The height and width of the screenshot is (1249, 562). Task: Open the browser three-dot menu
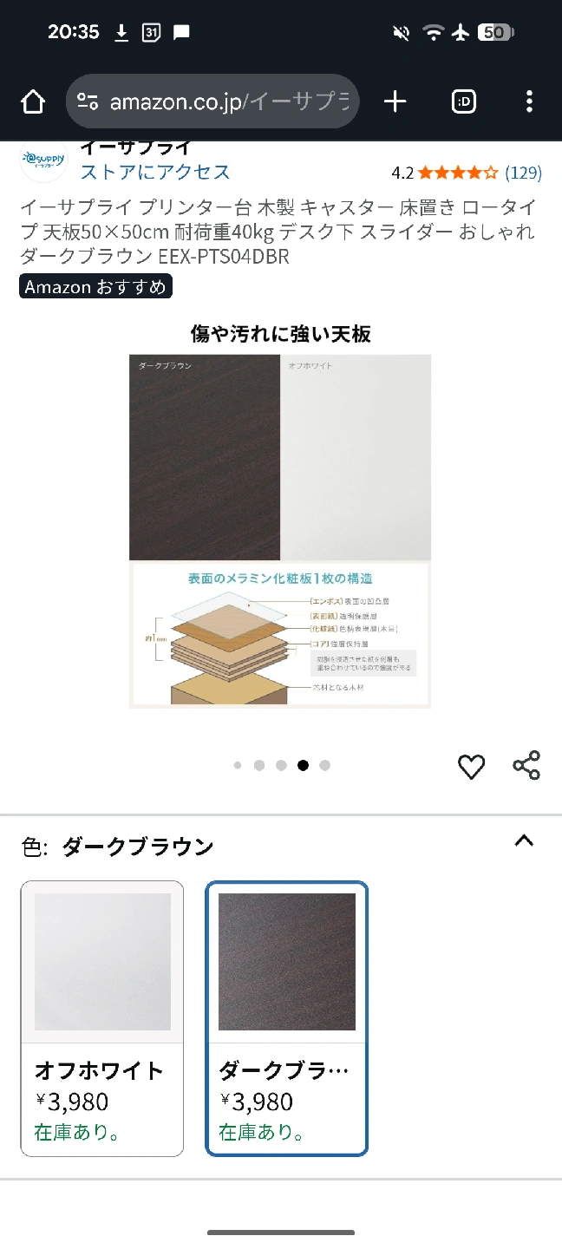tap(529, 101)
